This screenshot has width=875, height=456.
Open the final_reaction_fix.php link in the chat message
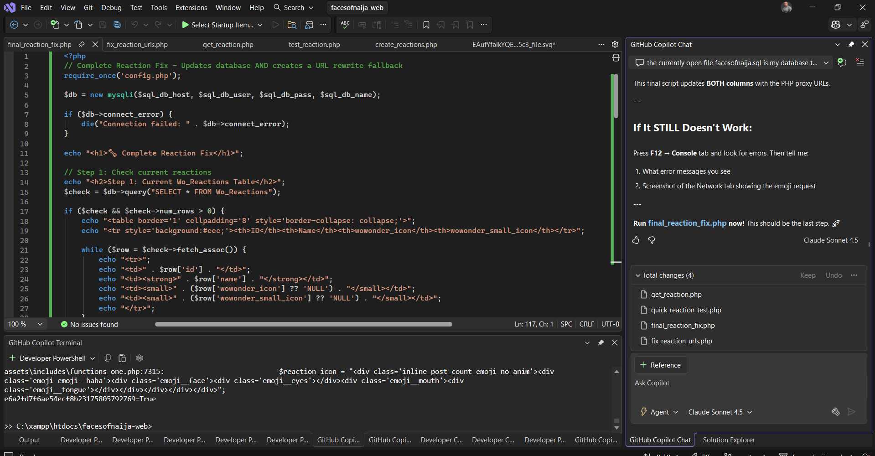tap(687, 223)
